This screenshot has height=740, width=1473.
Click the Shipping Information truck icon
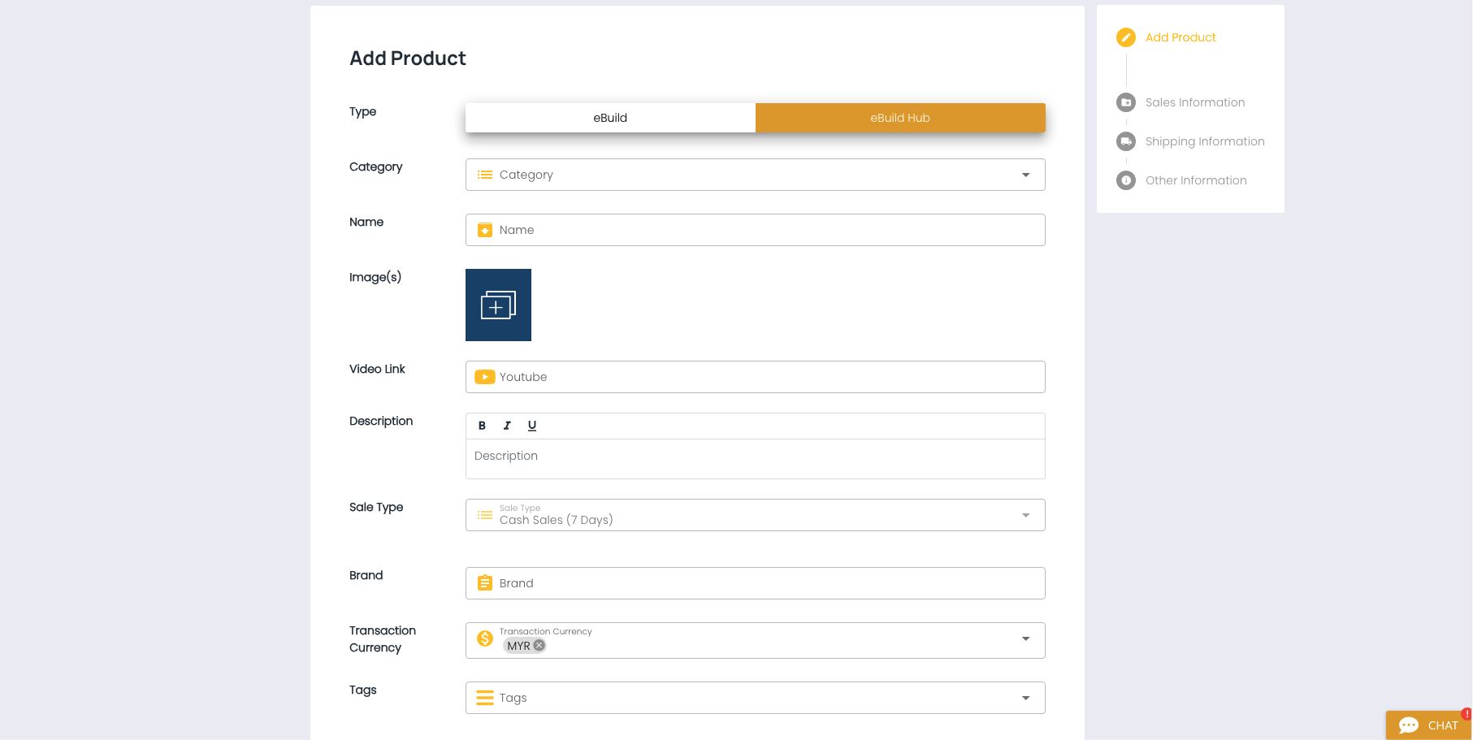(1126, 141)
